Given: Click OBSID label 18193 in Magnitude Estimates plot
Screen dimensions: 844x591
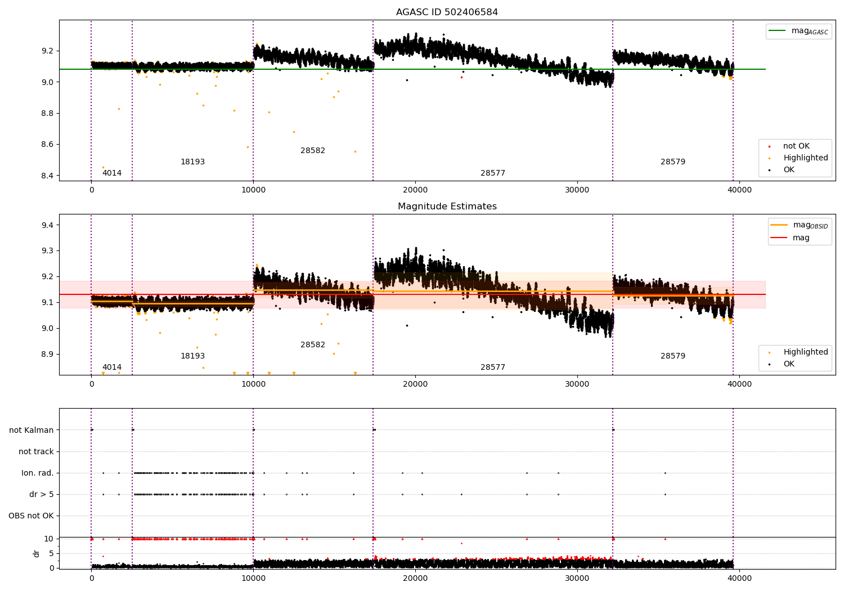Looking at the screenshot, I should 192,356.
